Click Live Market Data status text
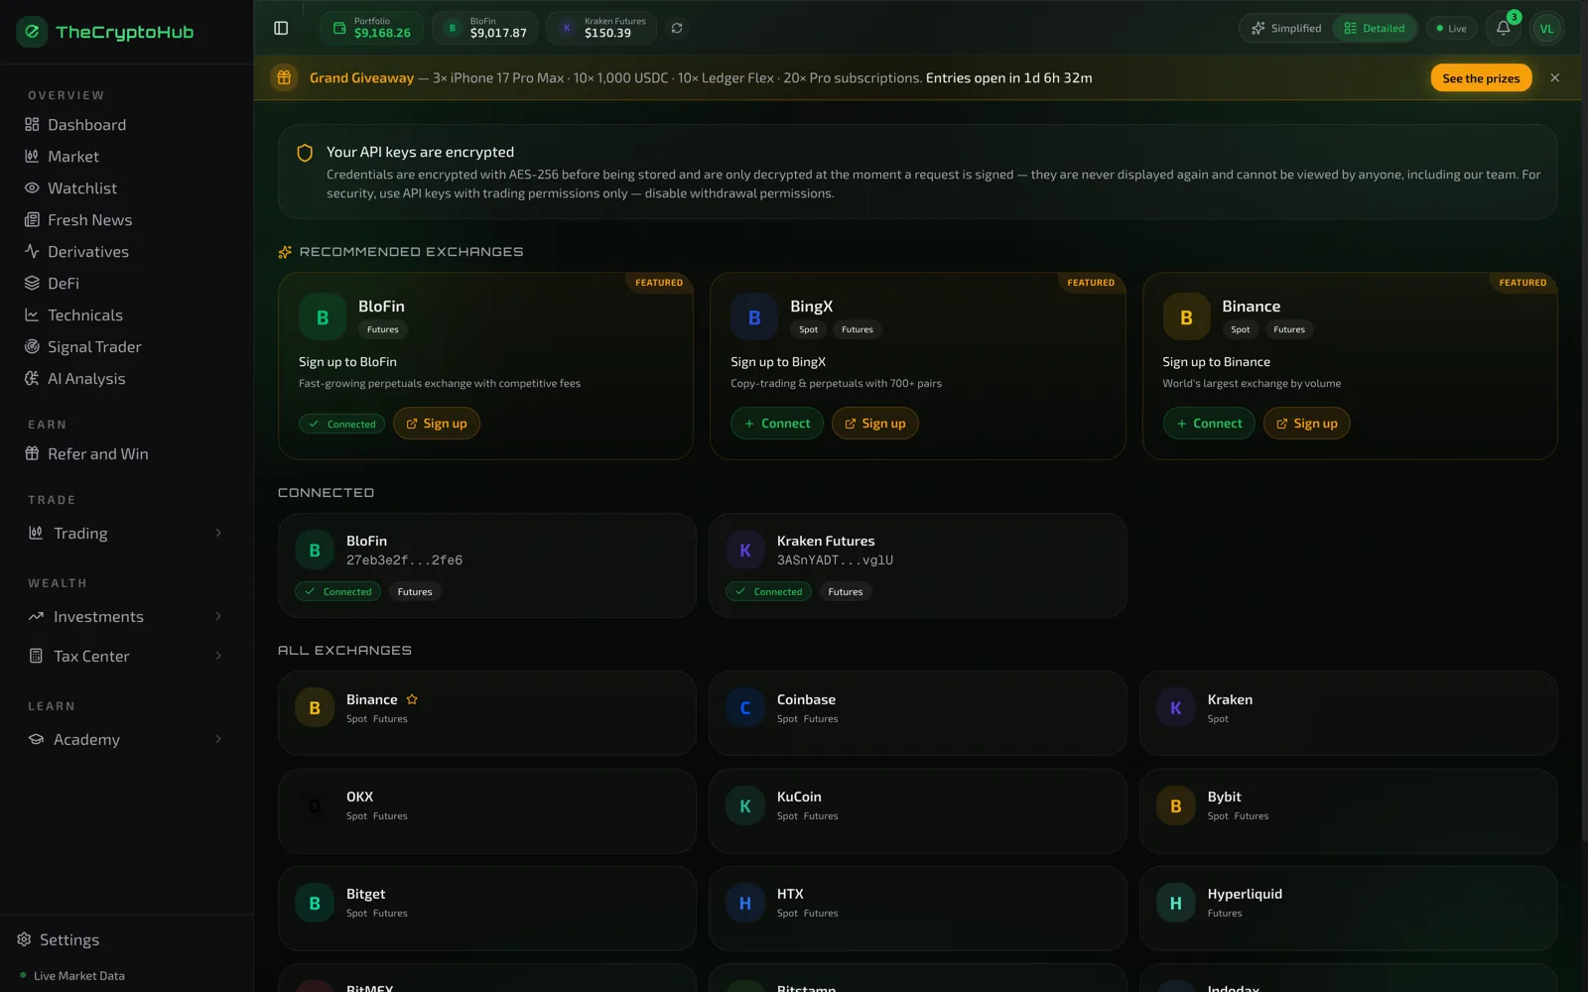Viewport: 1588px width, 992px height. 79,976
